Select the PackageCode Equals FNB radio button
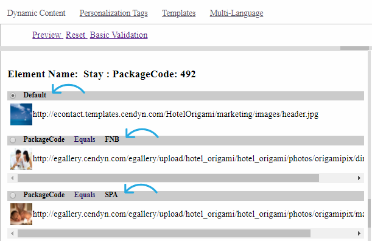Viewport: 372px width, 241px height. pyautogui.click(x=13, y=140)
